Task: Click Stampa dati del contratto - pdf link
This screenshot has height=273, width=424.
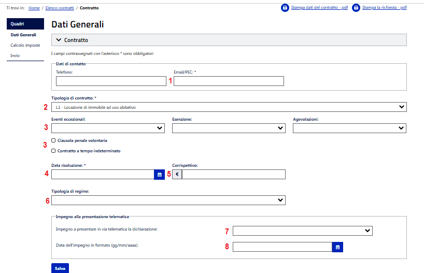Action: pos(319,8)
